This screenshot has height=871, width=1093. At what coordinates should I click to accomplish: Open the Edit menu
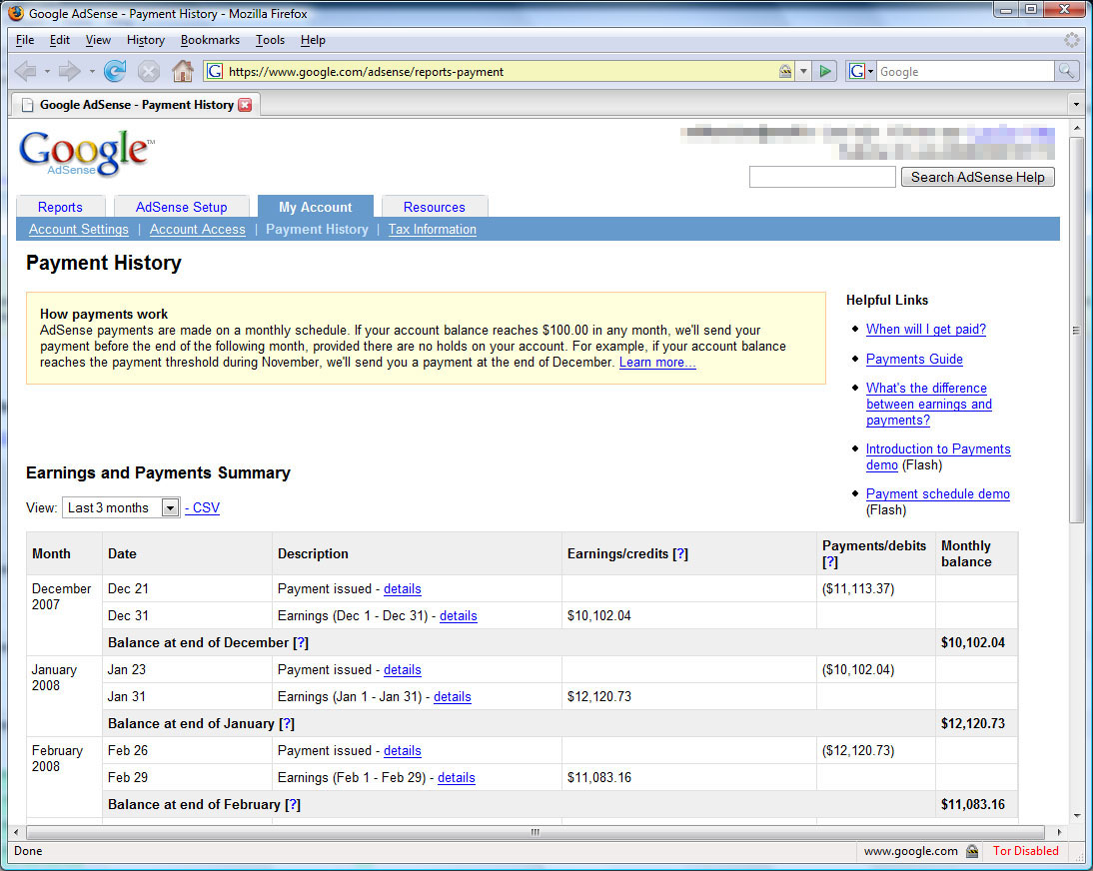click(x=59, y=40)
